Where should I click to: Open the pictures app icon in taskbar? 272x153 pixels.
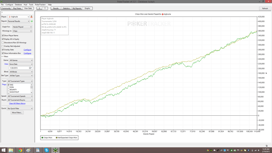(x=38, y=150)
